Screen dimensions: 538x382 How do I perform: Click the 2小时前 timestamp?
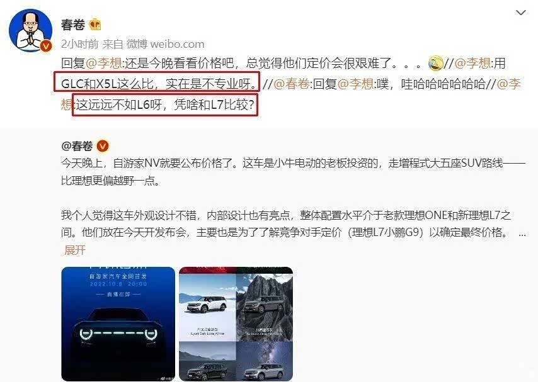(79, 44)
